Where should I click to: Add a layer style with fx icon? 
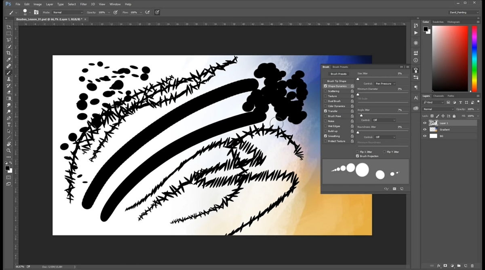[439, 265]
